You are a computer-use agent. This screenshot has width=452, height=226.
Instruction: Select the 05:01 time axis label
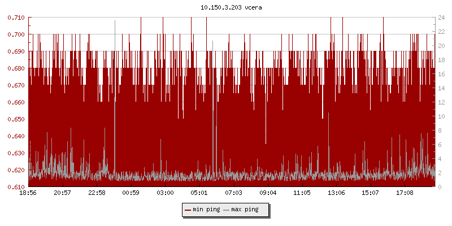tap(199, 193)
